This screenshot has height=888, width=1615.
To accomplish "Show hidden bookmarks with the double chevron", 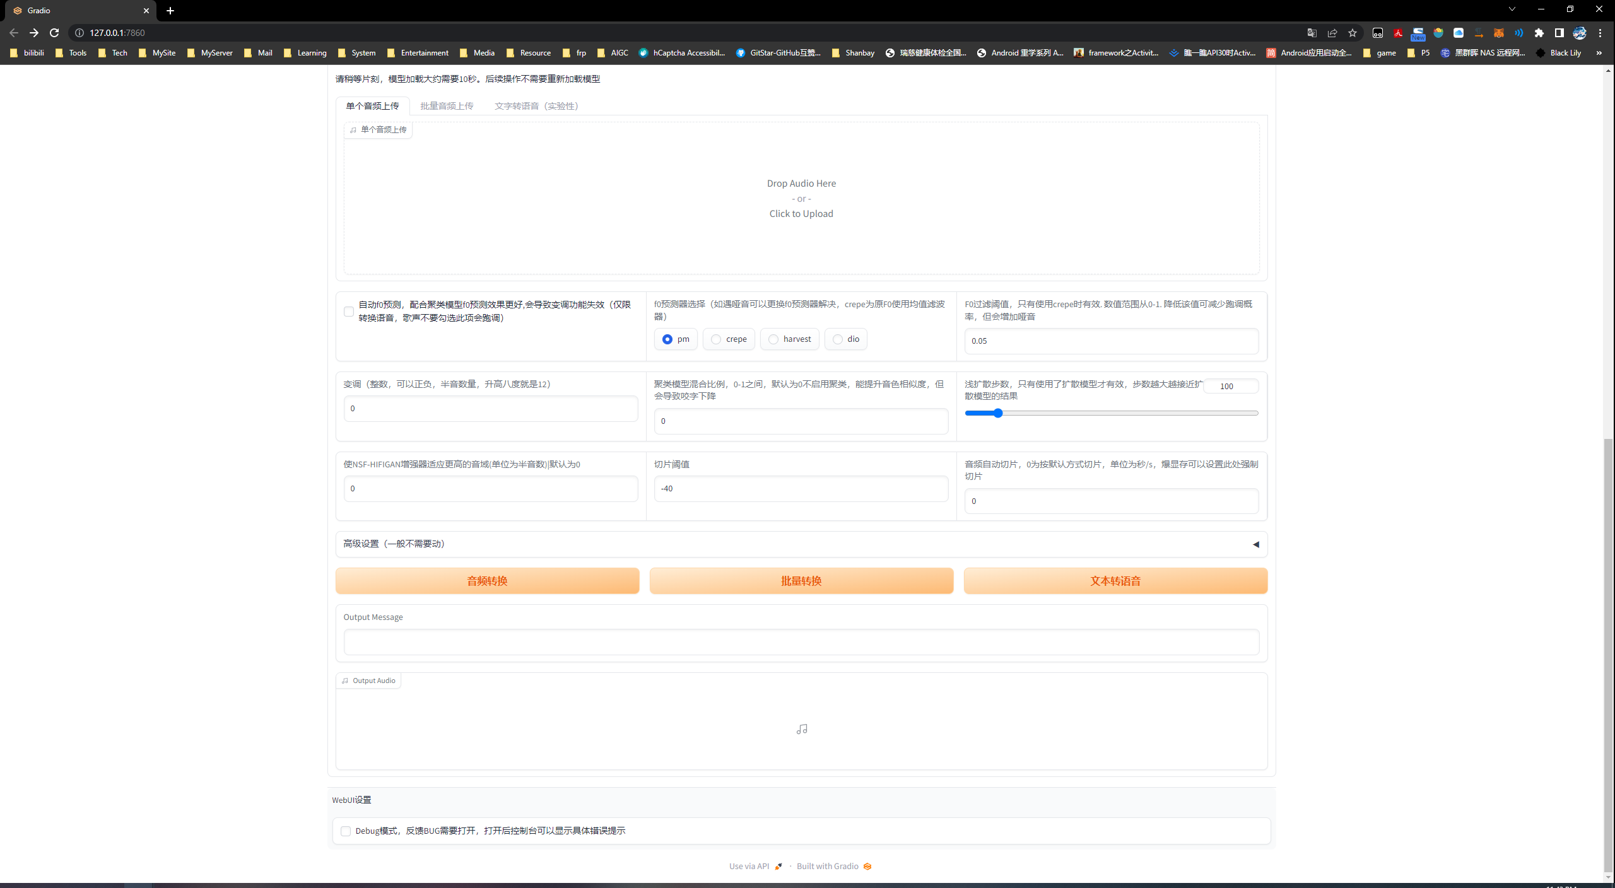I will point(1599,53).
